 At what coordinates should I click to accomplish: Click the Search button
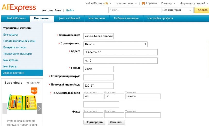coord(202,10)
